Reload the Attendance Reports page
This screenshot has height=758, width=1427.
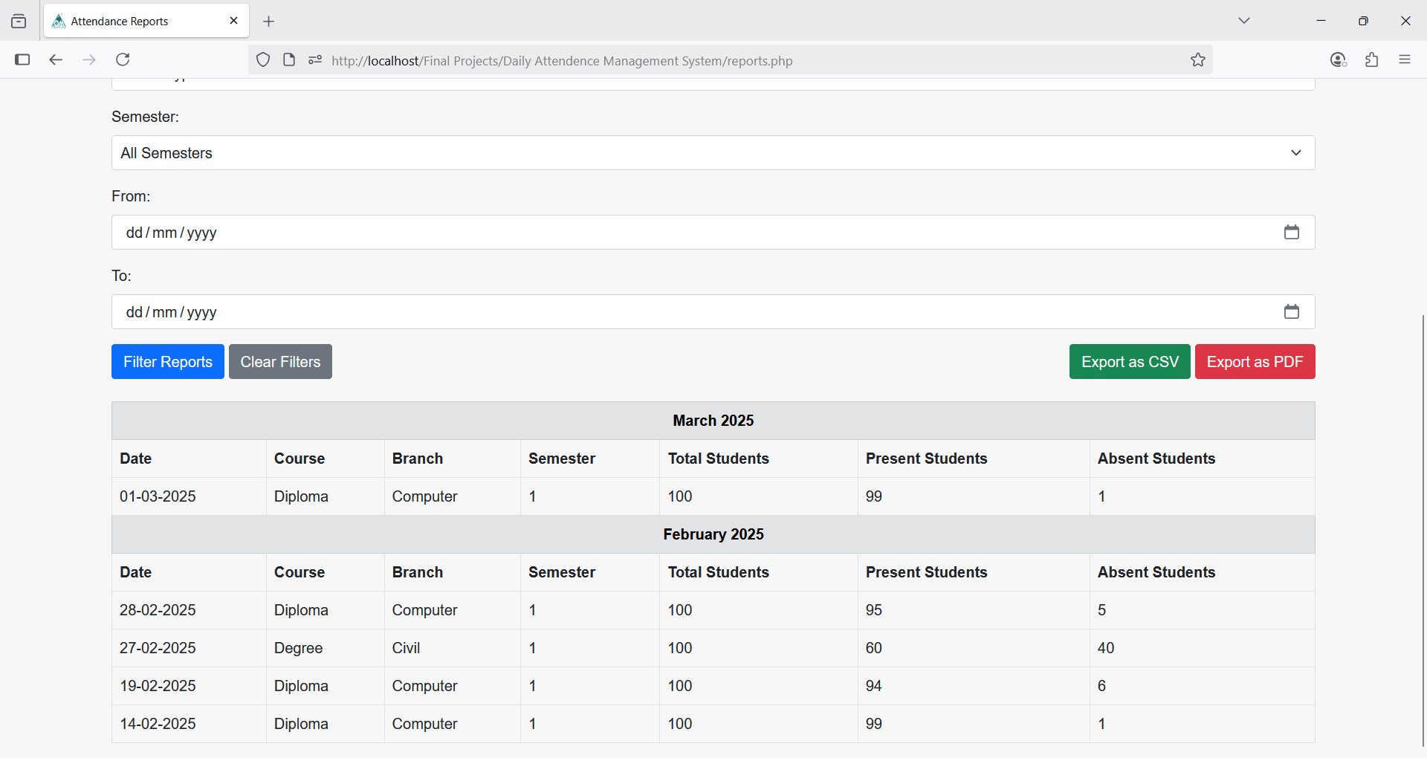pyautogui.click(x=123, y=59)
